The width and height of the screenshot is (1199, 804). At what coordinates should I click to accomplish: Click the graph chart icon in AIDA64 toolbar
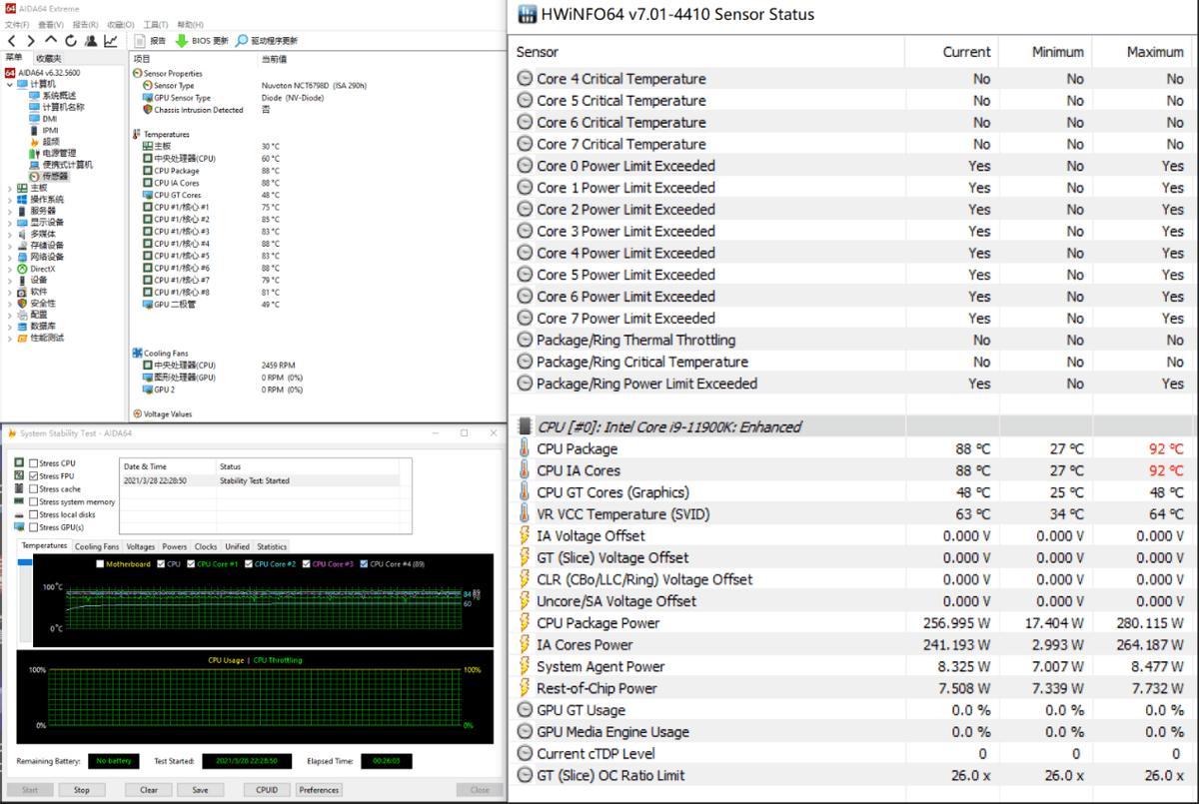coord(111,41)
